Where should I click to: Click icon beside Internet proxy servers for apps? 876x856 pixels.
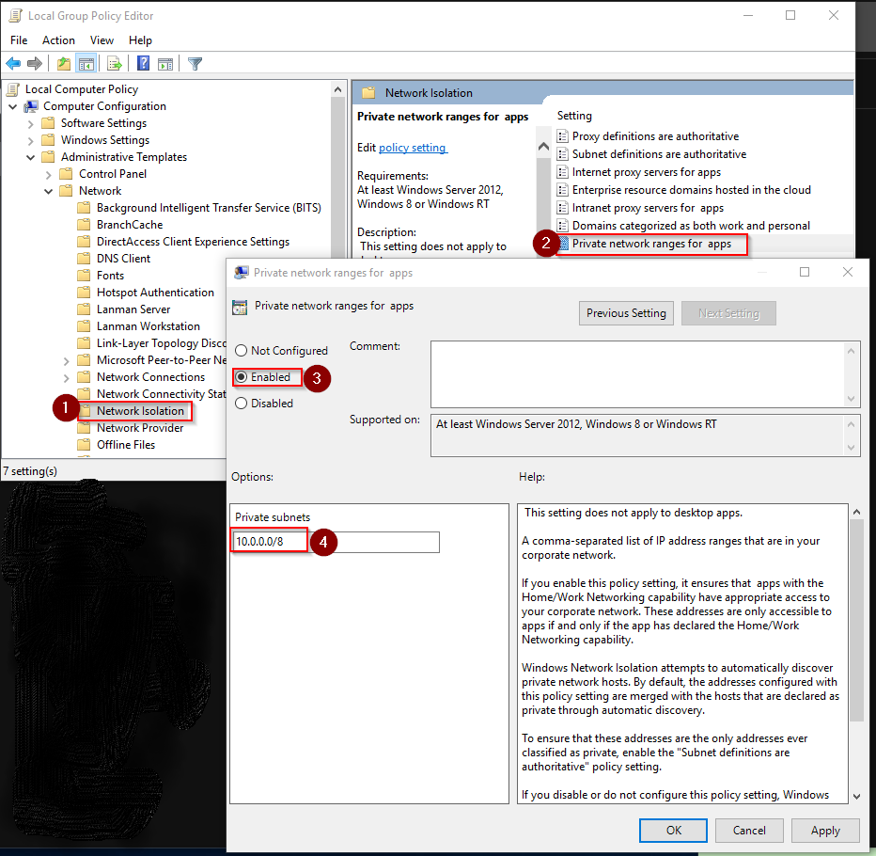point(563,172)
